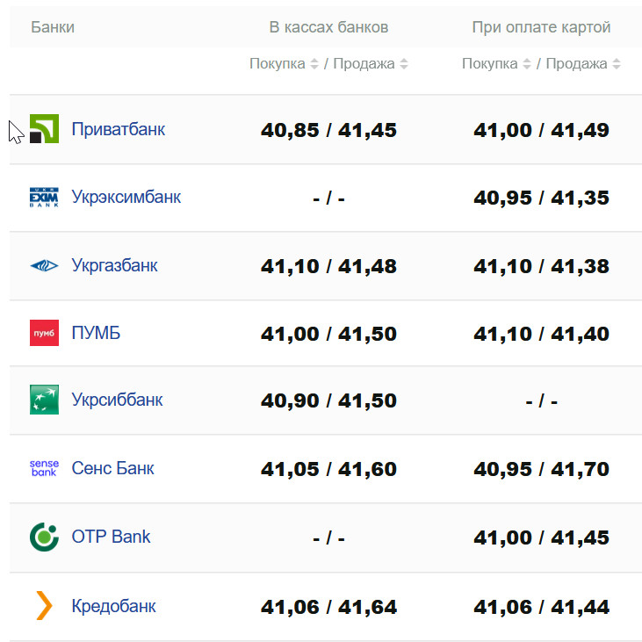Click the Банки column header
642x642 pixels.
53,27
